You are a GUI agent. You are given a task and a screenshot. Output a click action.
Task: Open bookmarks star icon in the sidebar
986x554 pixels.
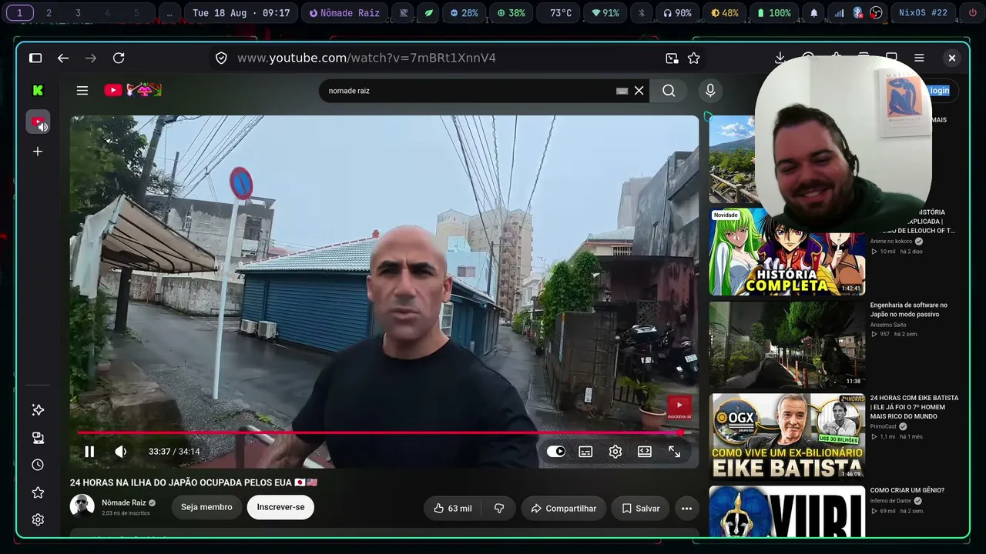pos(38,492)
